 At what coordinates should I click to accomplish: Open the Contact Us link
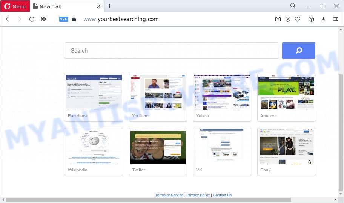tap(222, 195)
